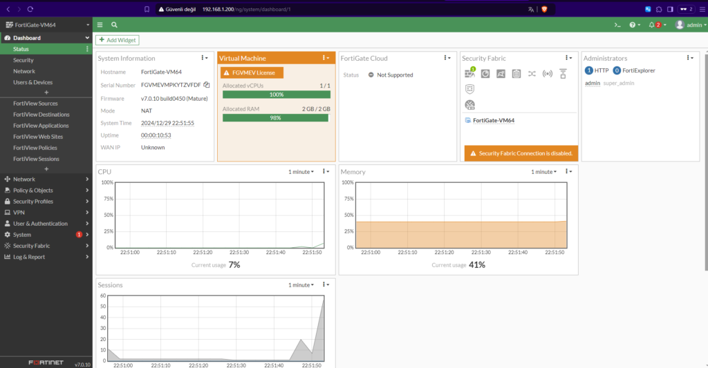
Task: Click the clipboard icon in Security Fabric
Action: tap(516, 73)
